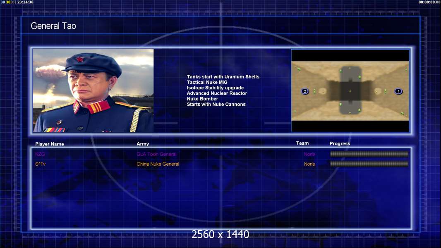Click the mushroom cloud in the portrait
Viewport: 441px width, 248px height.
49,74
